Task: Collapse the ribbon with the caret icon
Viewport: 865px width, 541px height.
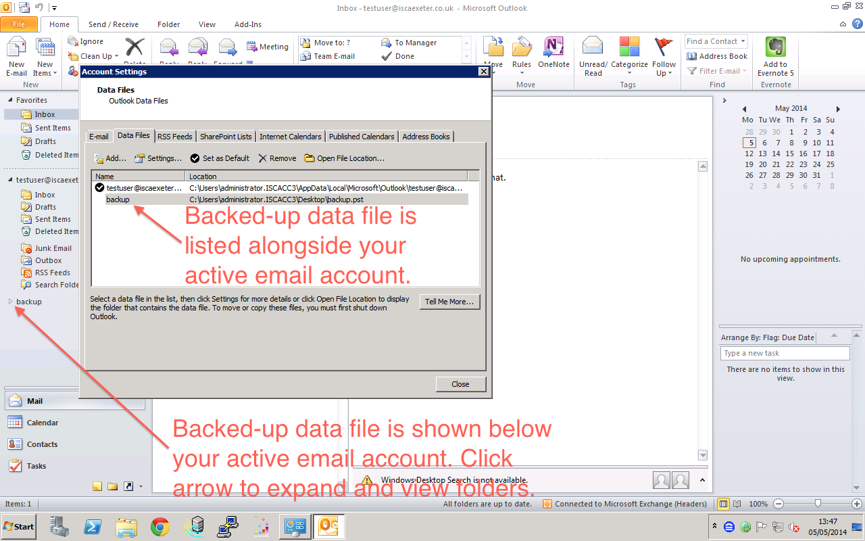Action: pyautogui.click(x=842, y=24)
